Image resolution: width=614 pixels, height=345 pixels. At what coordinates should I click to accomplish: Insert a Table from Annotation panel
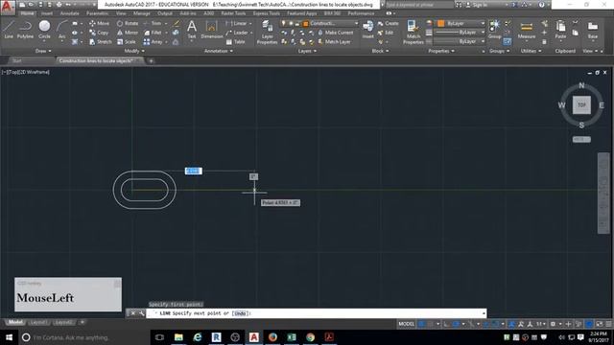[236, 42]
